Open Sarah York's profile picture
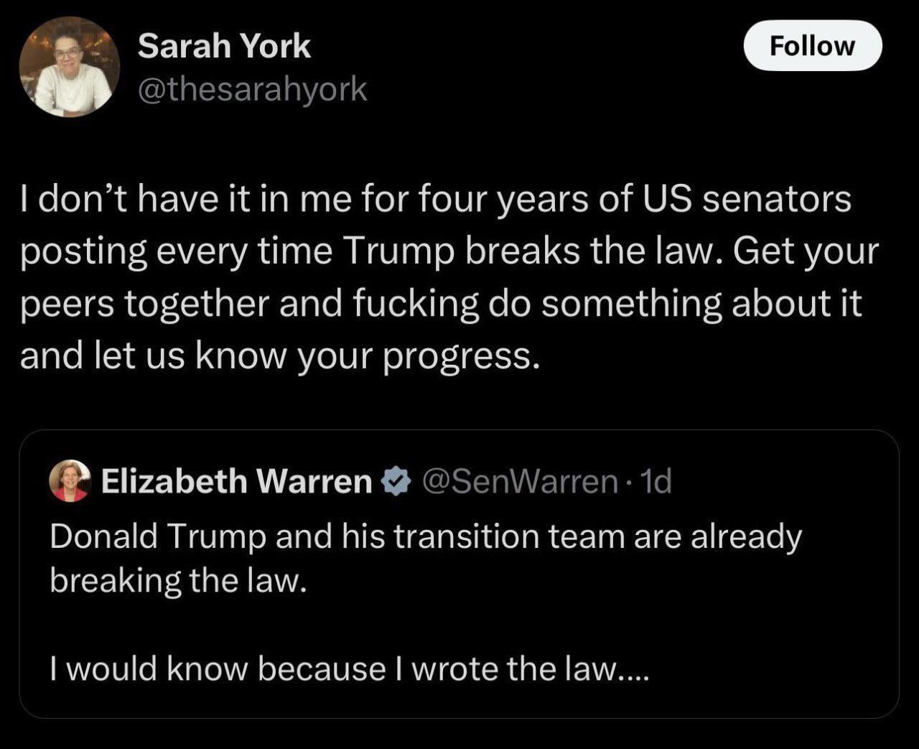 tap(70, 68)
